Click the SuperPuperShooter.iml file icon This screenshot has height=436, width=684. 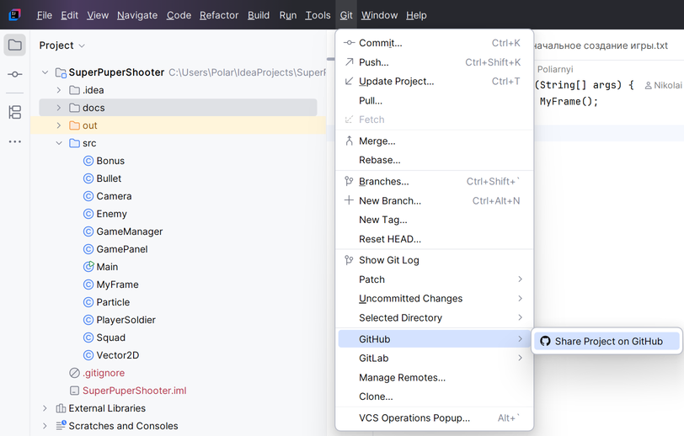pos(75,391)
